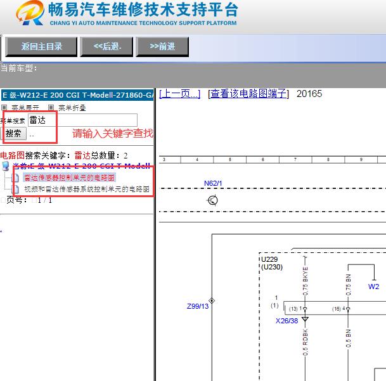Click document icon of 雷达传感器控制单元的电路图
386x381 pixels.
pyautogui.click(x=15, y=178)
